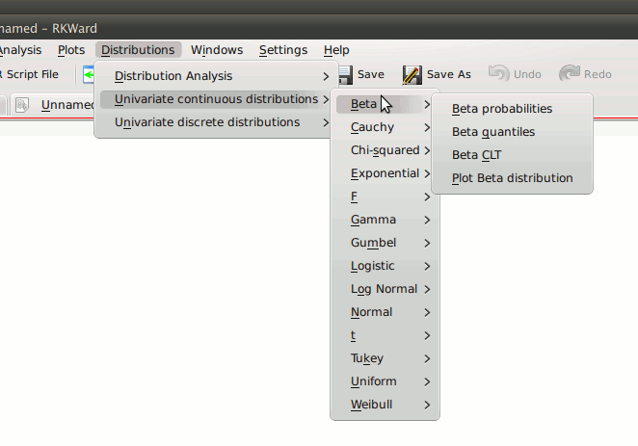This screenshot has width=638, height=446.
Task: Click the Undo arrow icon
Action: [x=498, y=74]
